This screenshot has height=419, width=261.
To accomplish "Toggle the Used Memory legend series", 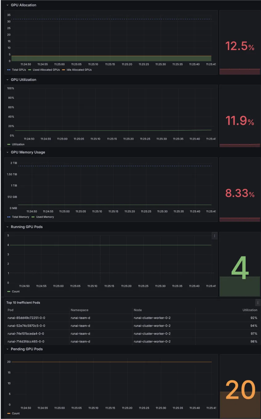I will coord(45,217).
